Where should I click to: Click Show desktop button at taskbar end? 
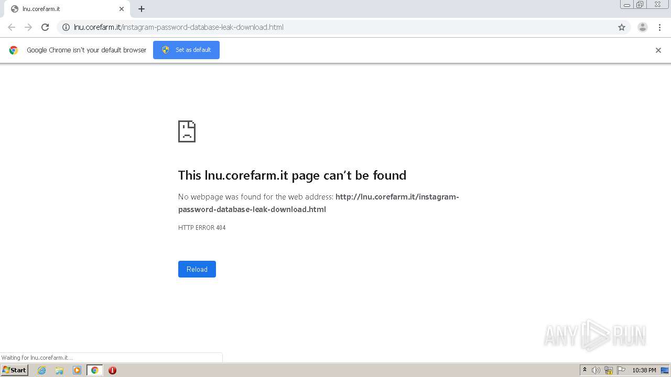pyautogui.click(x=665, y=370)
